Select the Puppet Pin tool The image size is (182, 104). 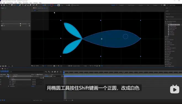pyautogui.click(x=36, y=5)
